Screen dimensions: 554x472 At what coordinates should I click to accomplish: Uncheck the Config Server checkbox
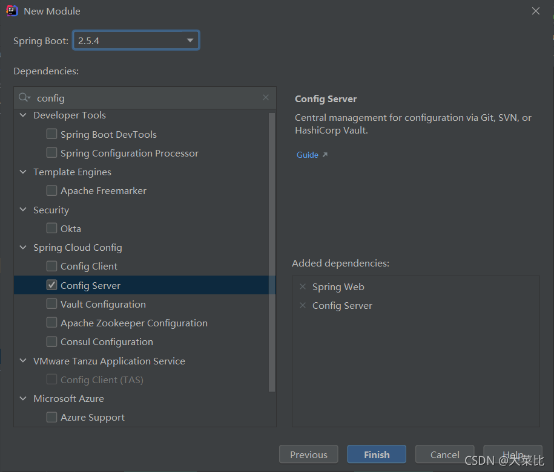coord(51,285)
